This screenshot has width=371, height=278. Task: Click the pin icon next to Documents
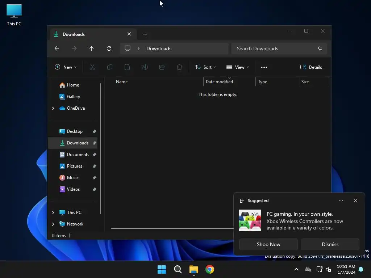pyautogui.click(x=95, y=155)
